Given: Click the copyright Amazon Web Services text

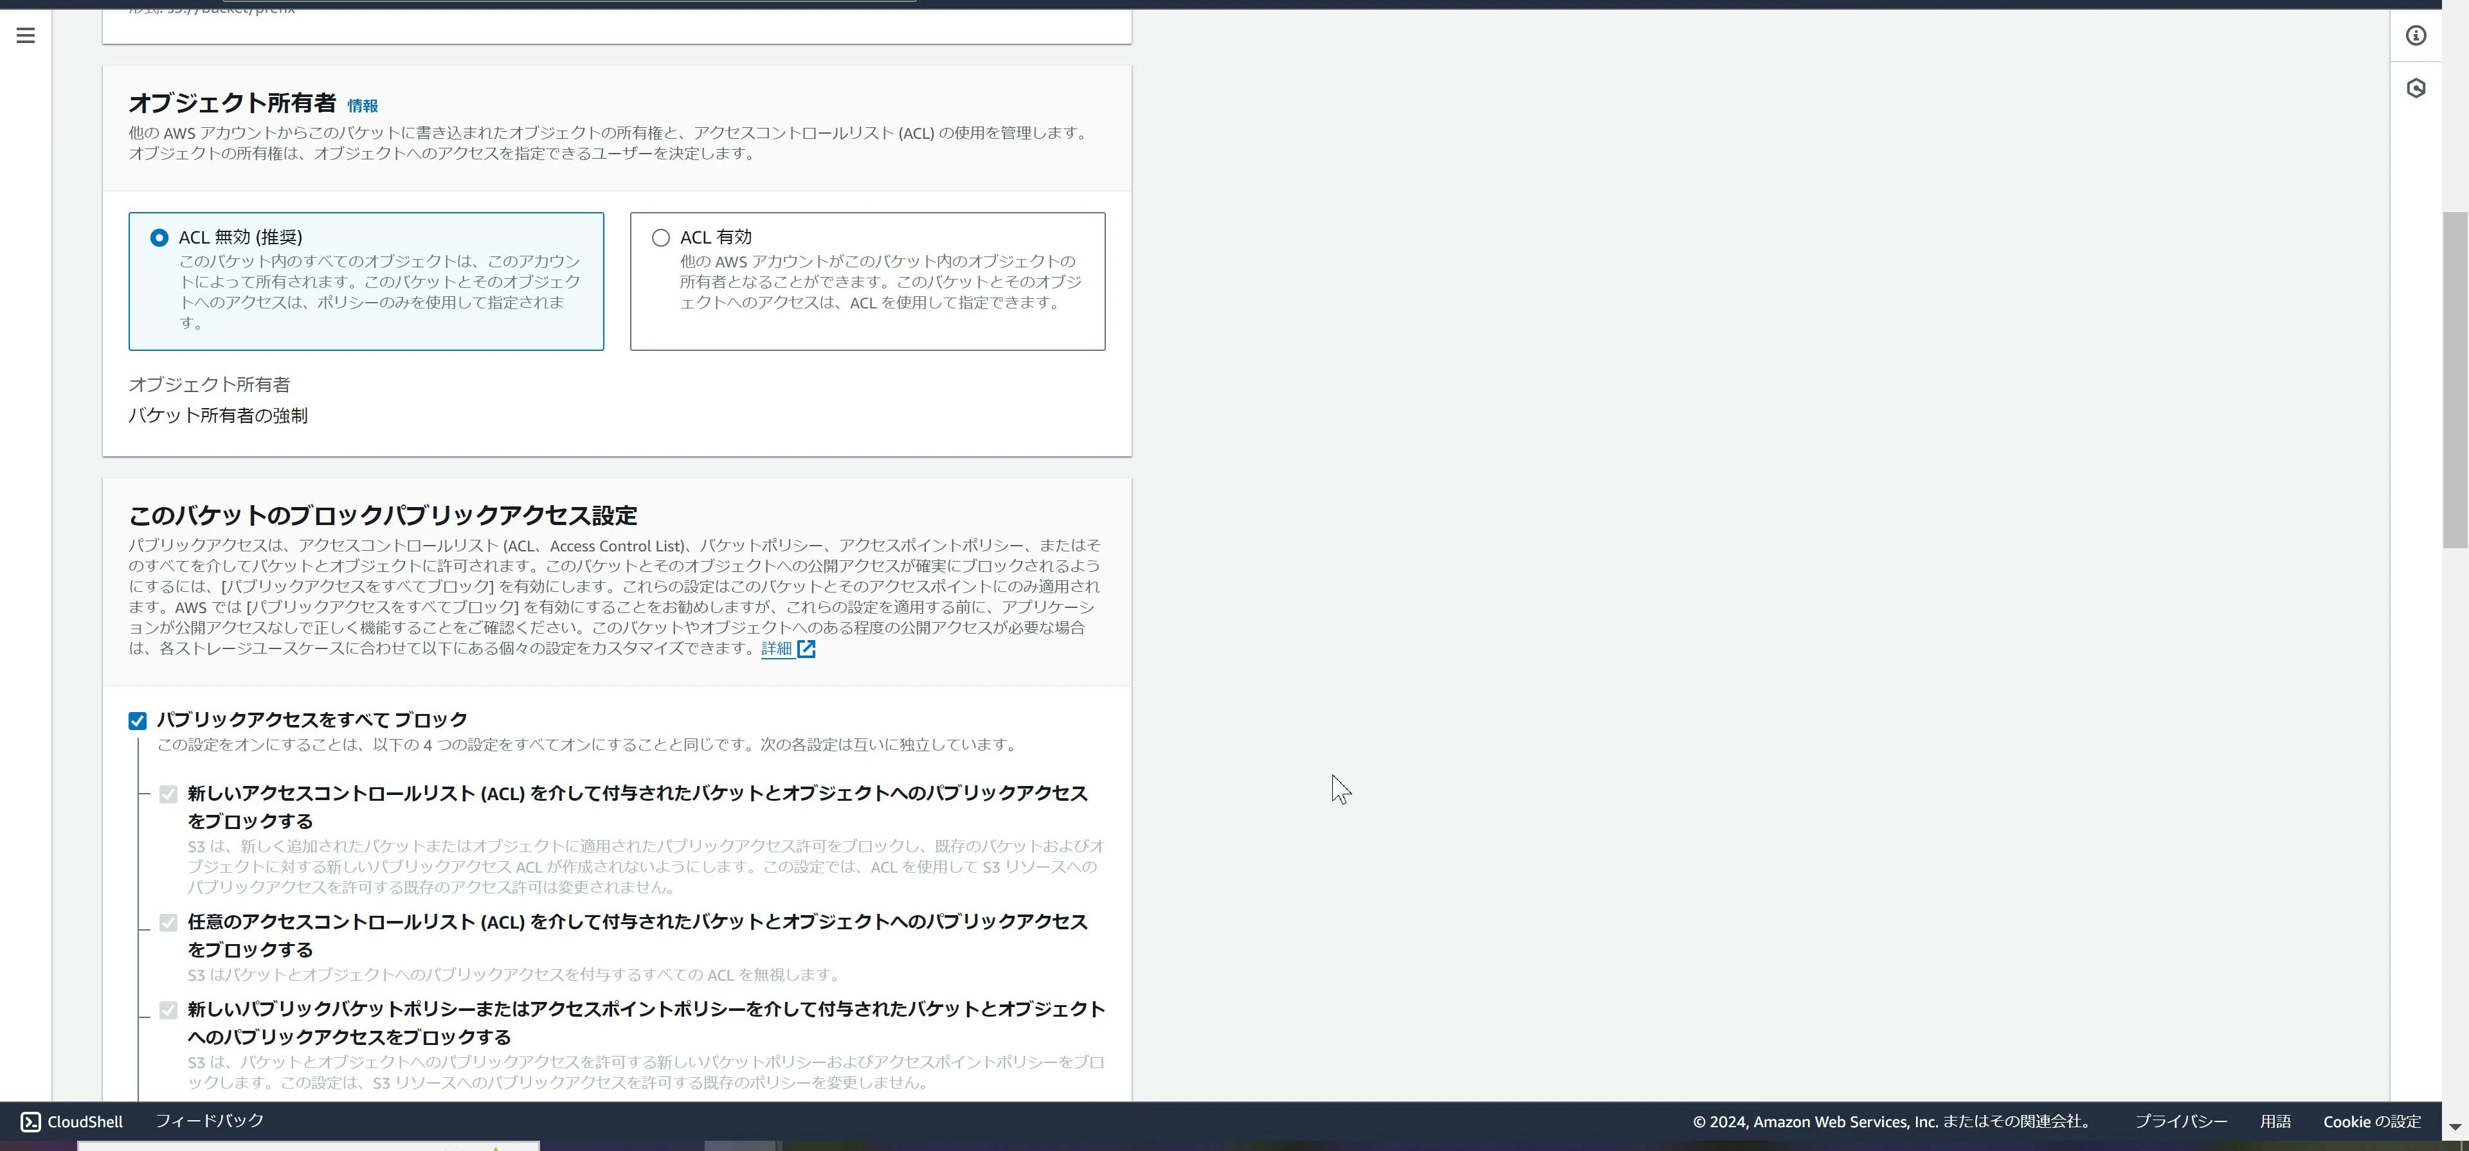Looking at the screenshot, I should point(1893,1121).
